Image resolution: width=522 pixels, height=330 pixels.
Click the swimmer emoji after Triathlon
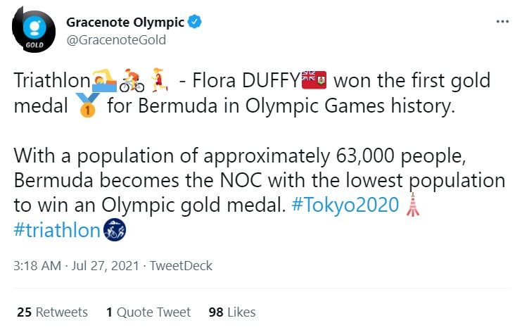pyautogui.click(x=104, y=80)
